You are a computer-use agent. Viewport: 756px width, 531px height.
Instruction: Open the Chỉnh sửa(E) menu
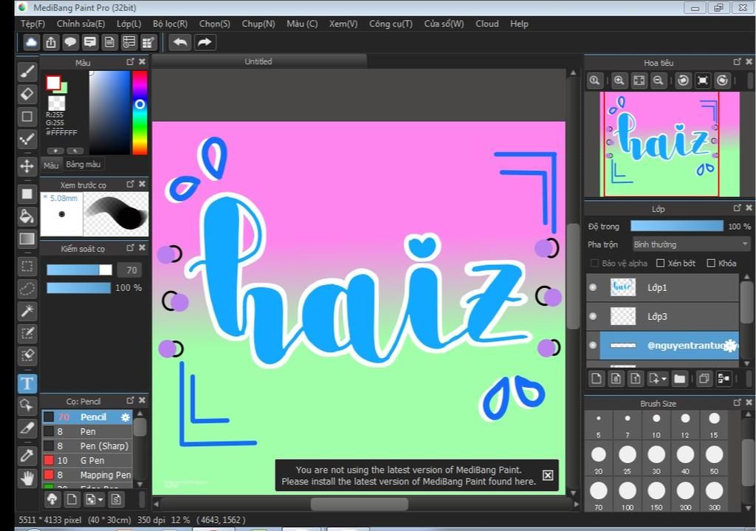click(80, 24)
